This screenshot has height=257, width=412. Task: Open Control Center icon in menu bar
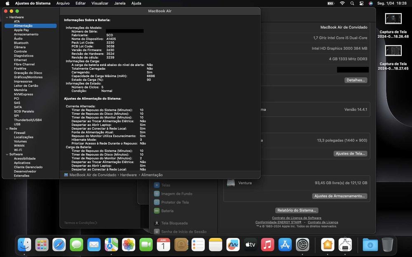[362, 3]
